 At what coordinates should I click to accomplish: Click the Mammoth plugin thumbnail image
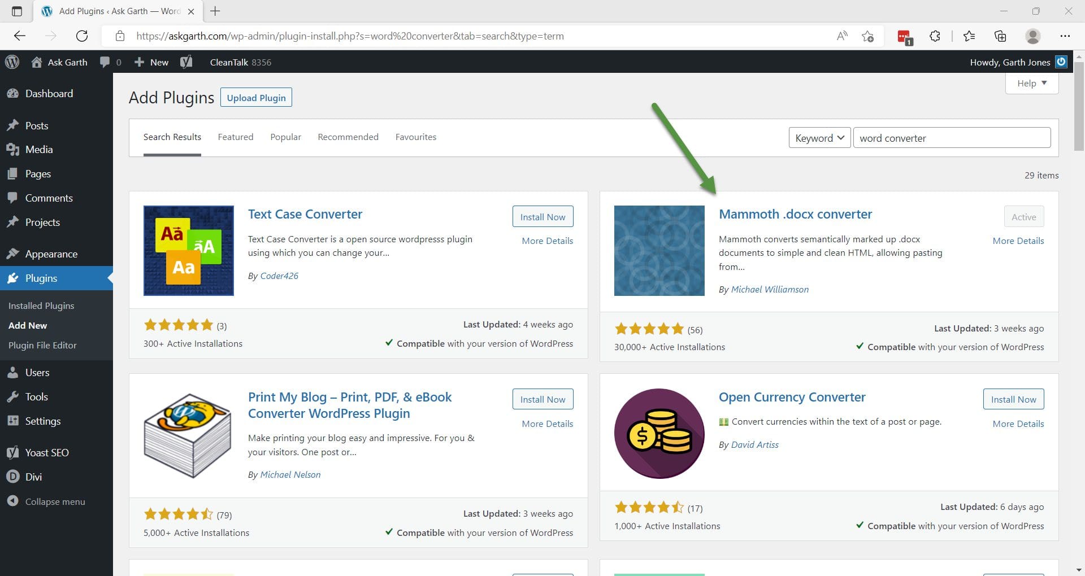pyautogui.click(x=659, y=251)
